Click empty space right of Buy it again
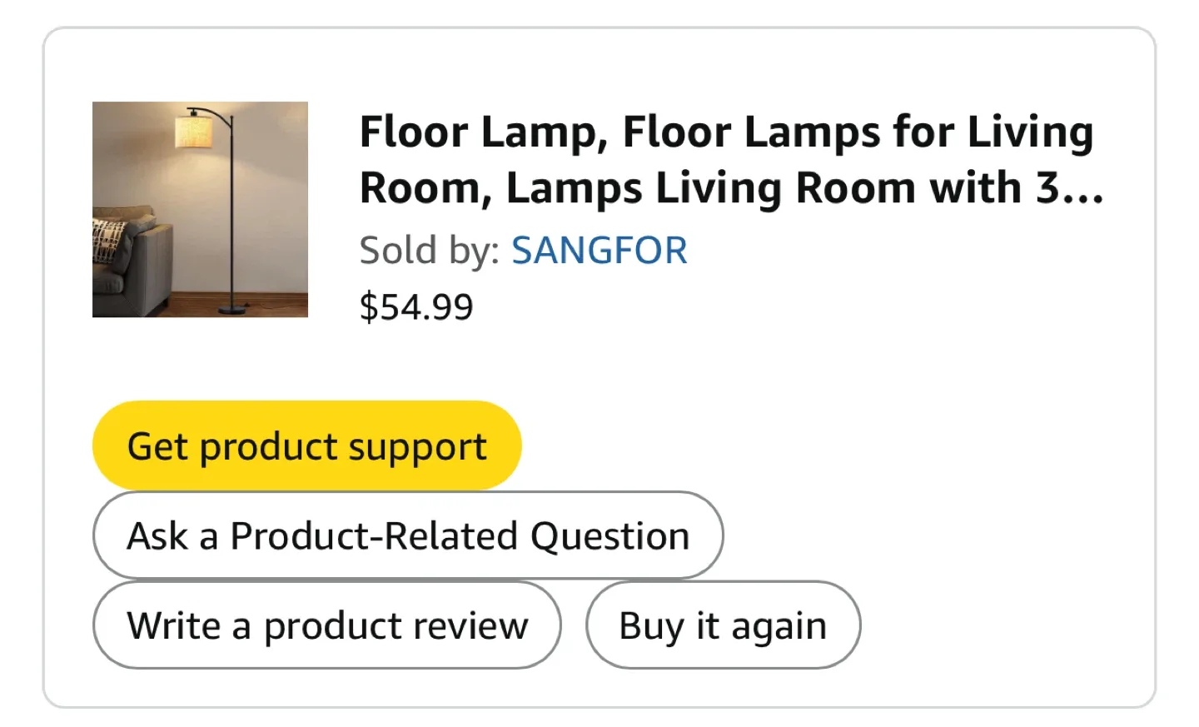 [999, 625]
